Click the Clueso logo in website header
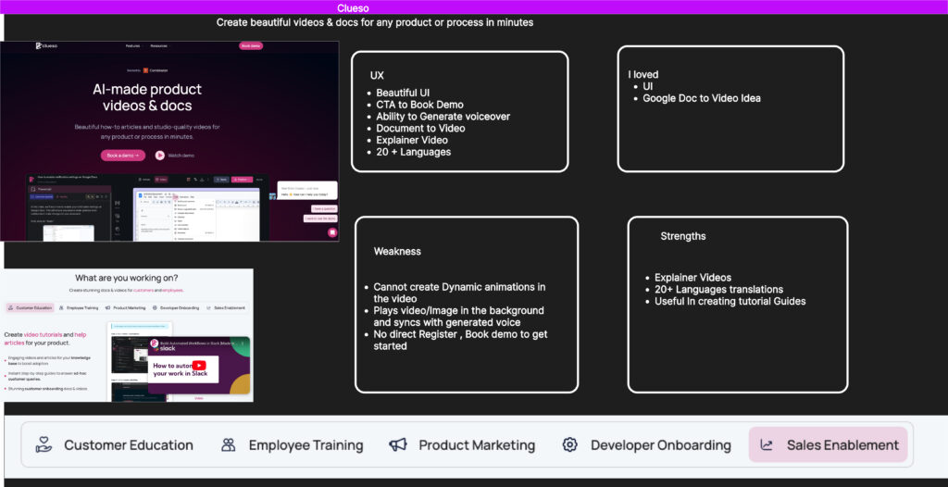The image size is (948, 487). (44, 45)
